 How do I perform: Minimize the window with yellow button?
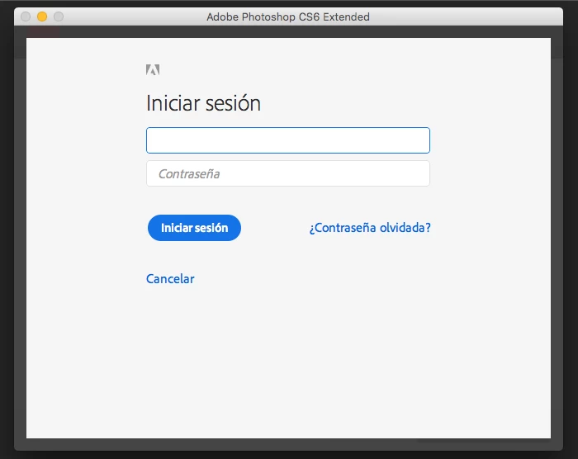click(x=42, y=17)
